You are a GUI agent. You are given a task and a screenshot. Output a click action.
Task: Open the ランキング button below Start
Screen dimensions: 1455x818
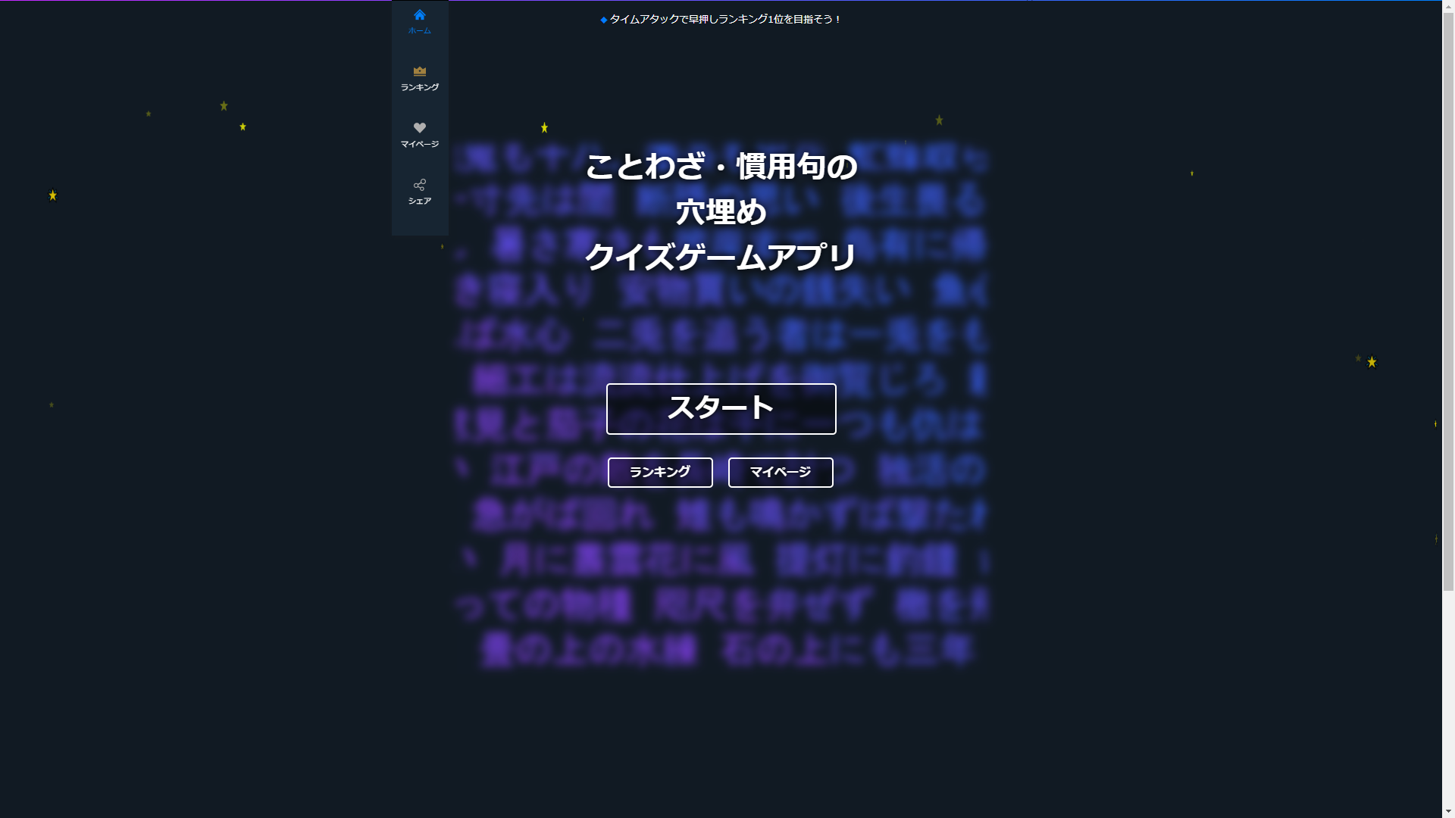(x=660, y=473)
